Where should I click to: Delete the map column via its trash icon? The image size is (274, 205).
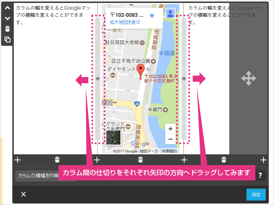pos(141,160)
